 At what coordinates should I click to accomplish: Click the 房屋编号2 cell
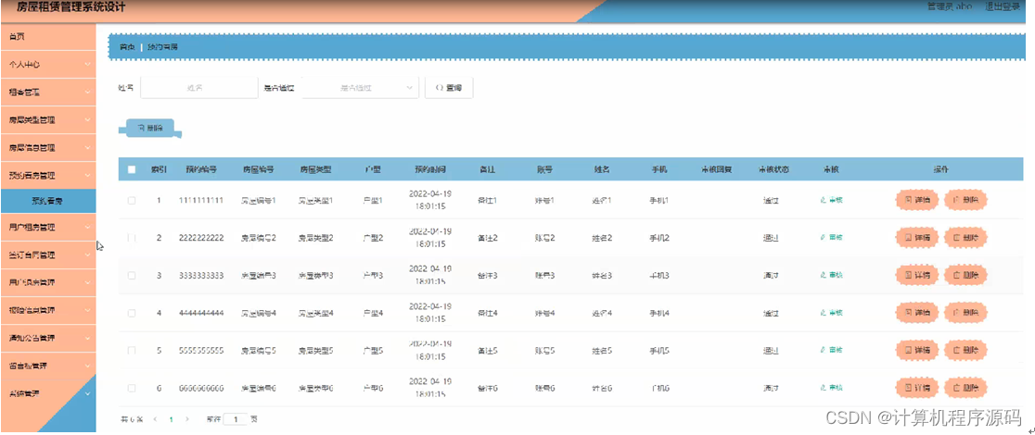pyautogui.click(x=259, y=238)
